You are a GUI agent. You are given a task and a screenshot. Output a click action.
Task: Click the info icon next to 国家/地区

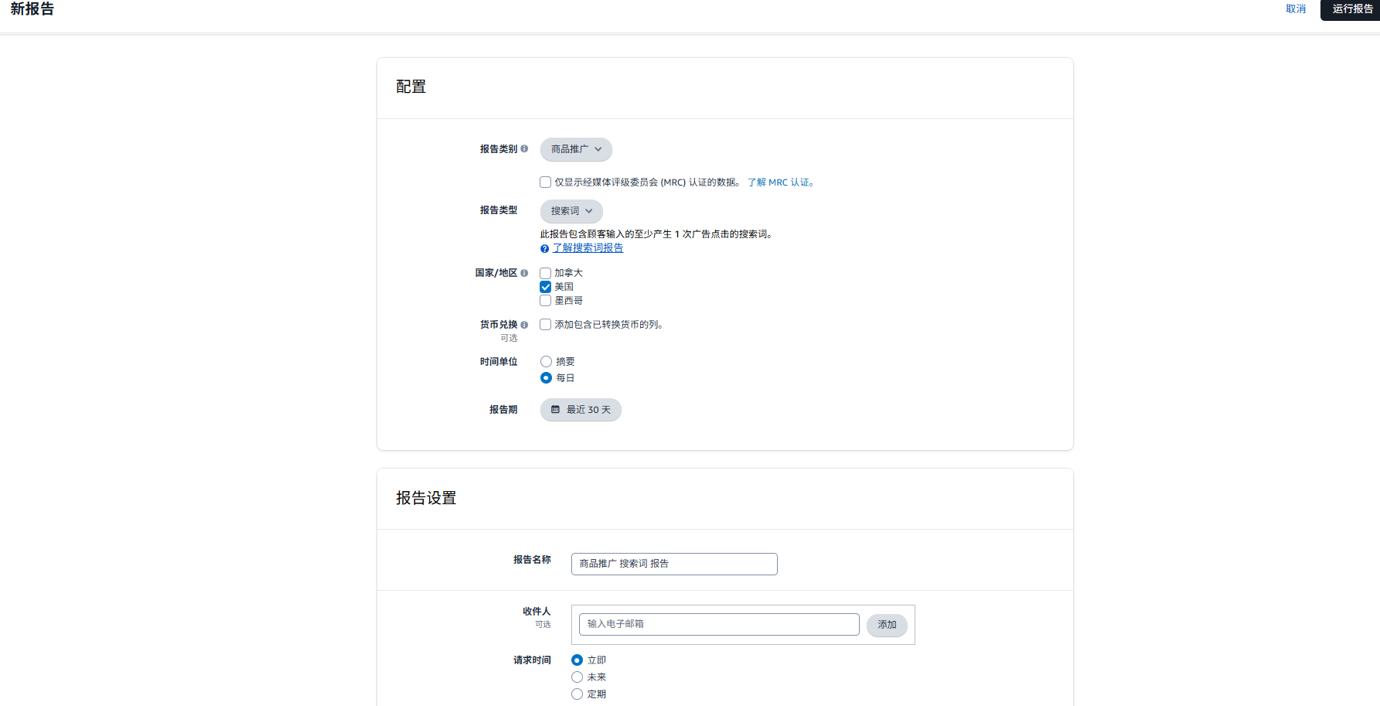(x=524, y=273)
